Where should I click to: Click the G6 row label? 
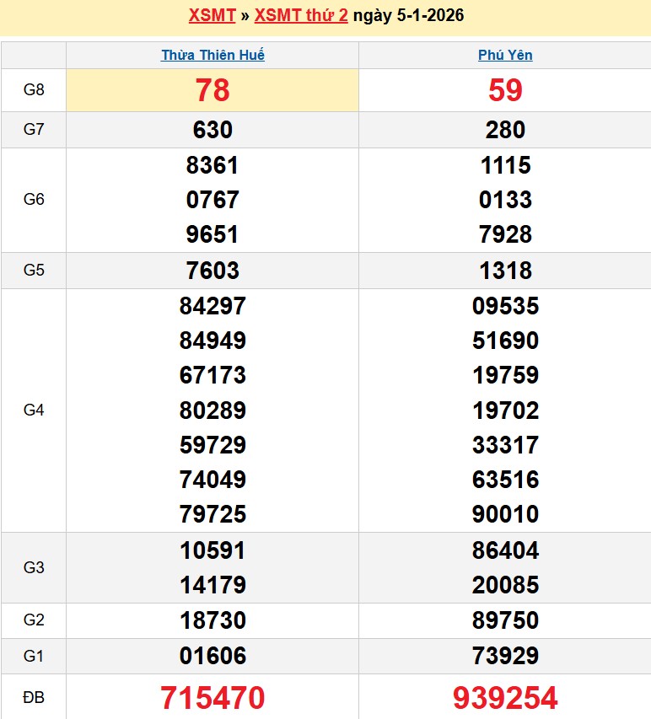(x=34, y=200)
